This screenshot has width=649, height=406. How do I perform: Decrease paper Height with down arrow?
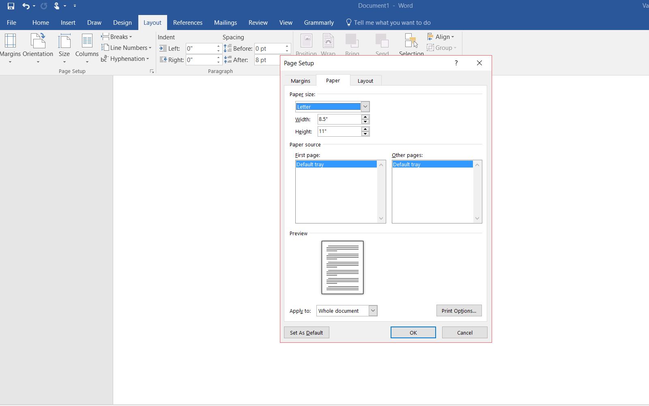coord(365,134)
